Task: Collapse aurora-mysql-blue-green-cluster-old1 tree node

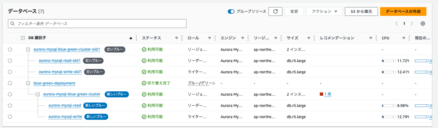Action: (x=28, y=49)
